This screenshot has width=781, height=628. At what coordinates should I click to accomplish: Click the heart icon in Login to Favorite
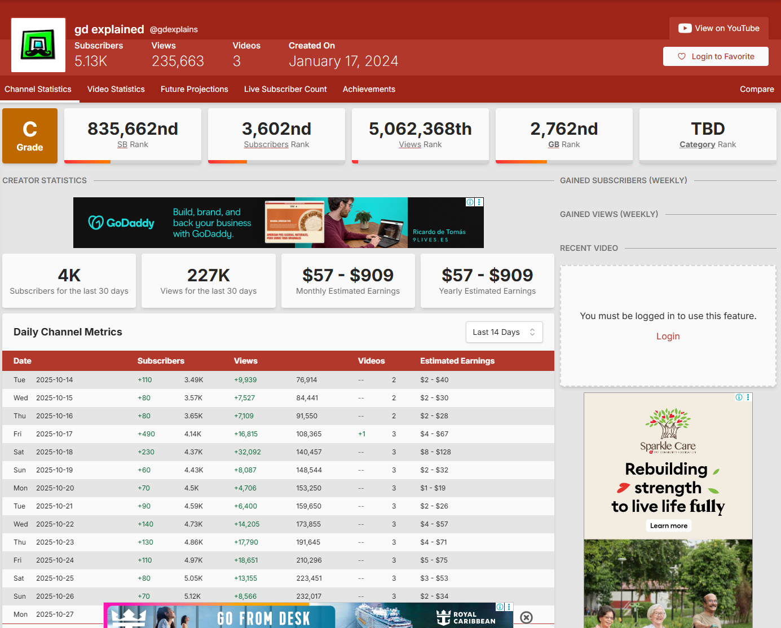(681, 56)
